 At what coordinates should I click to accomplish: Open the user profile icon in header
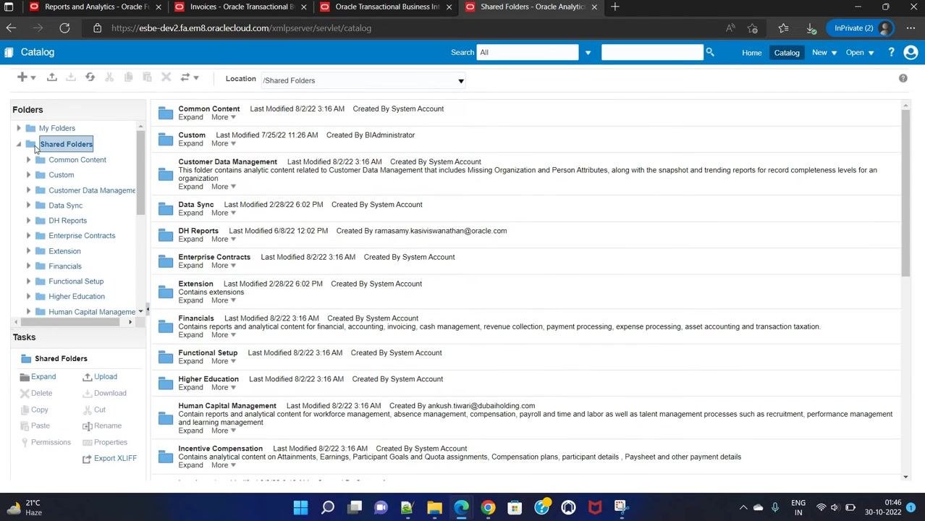tap(911, 52)
